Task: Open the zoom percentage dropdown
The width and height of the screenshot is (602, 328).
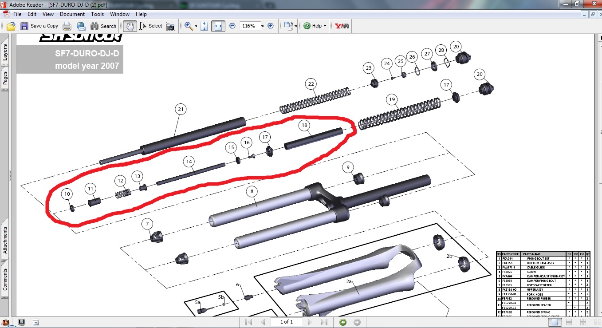Action: click(262, 26)
